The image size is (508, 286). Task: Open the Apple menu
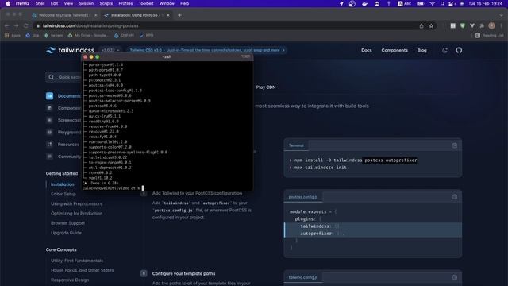click(x=8, y=3)
